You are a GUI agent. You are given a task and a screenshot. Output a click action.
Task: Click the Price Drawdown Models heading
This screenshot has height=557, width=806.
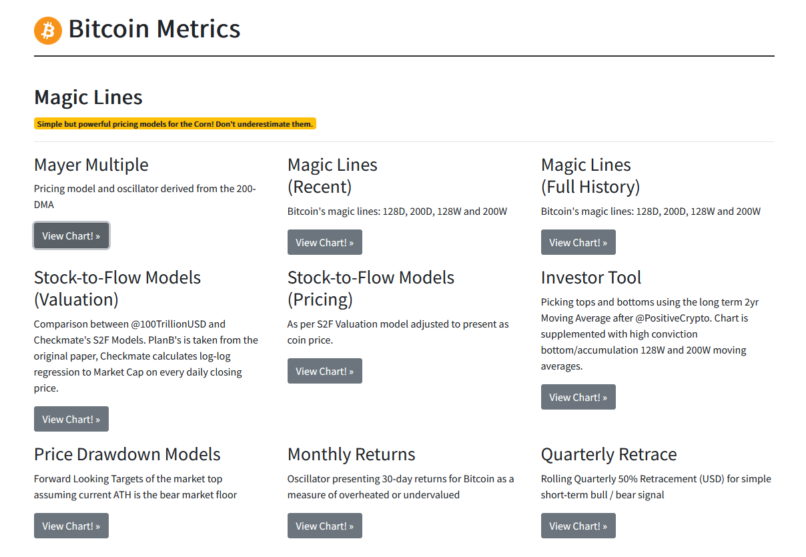point(127,454)
